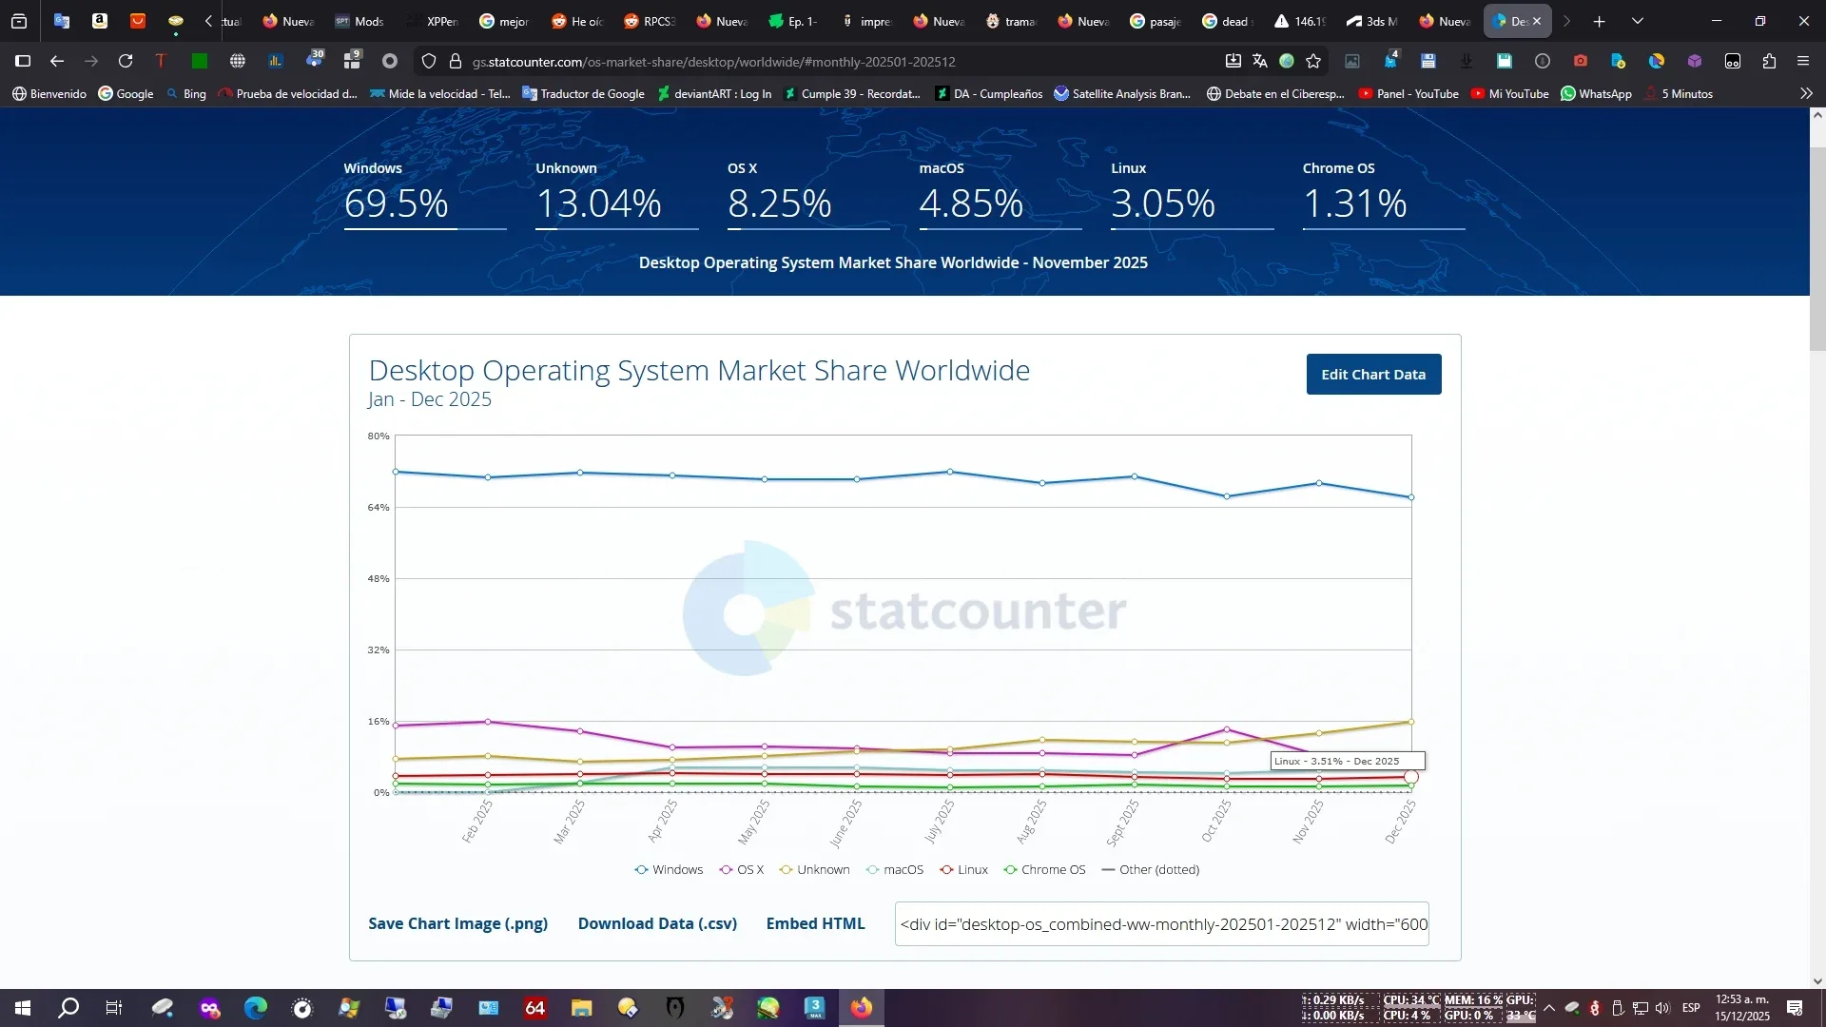Toggle the Linux series in the legend
Screen dimensions: 1826x1027
(x=963, y=869)
